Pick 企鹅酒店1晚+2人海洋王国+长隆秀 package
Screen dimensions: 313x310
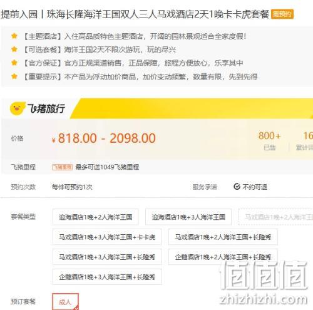[223, 257]
